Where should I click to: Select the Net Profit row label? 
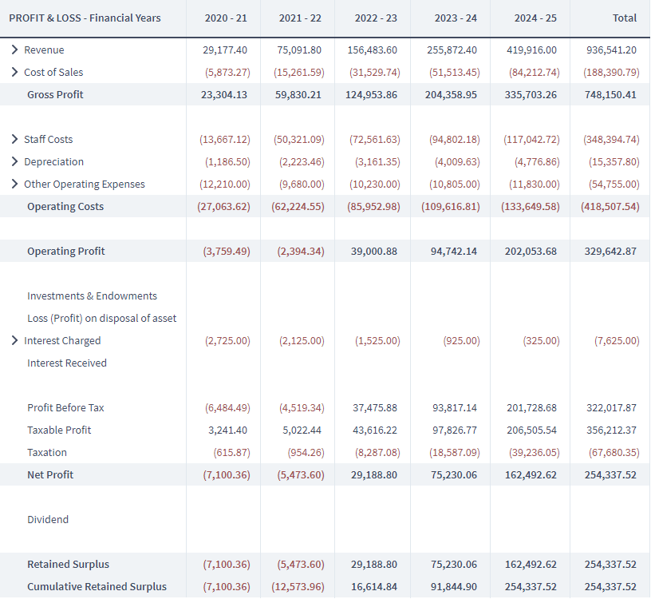point(50,474)
